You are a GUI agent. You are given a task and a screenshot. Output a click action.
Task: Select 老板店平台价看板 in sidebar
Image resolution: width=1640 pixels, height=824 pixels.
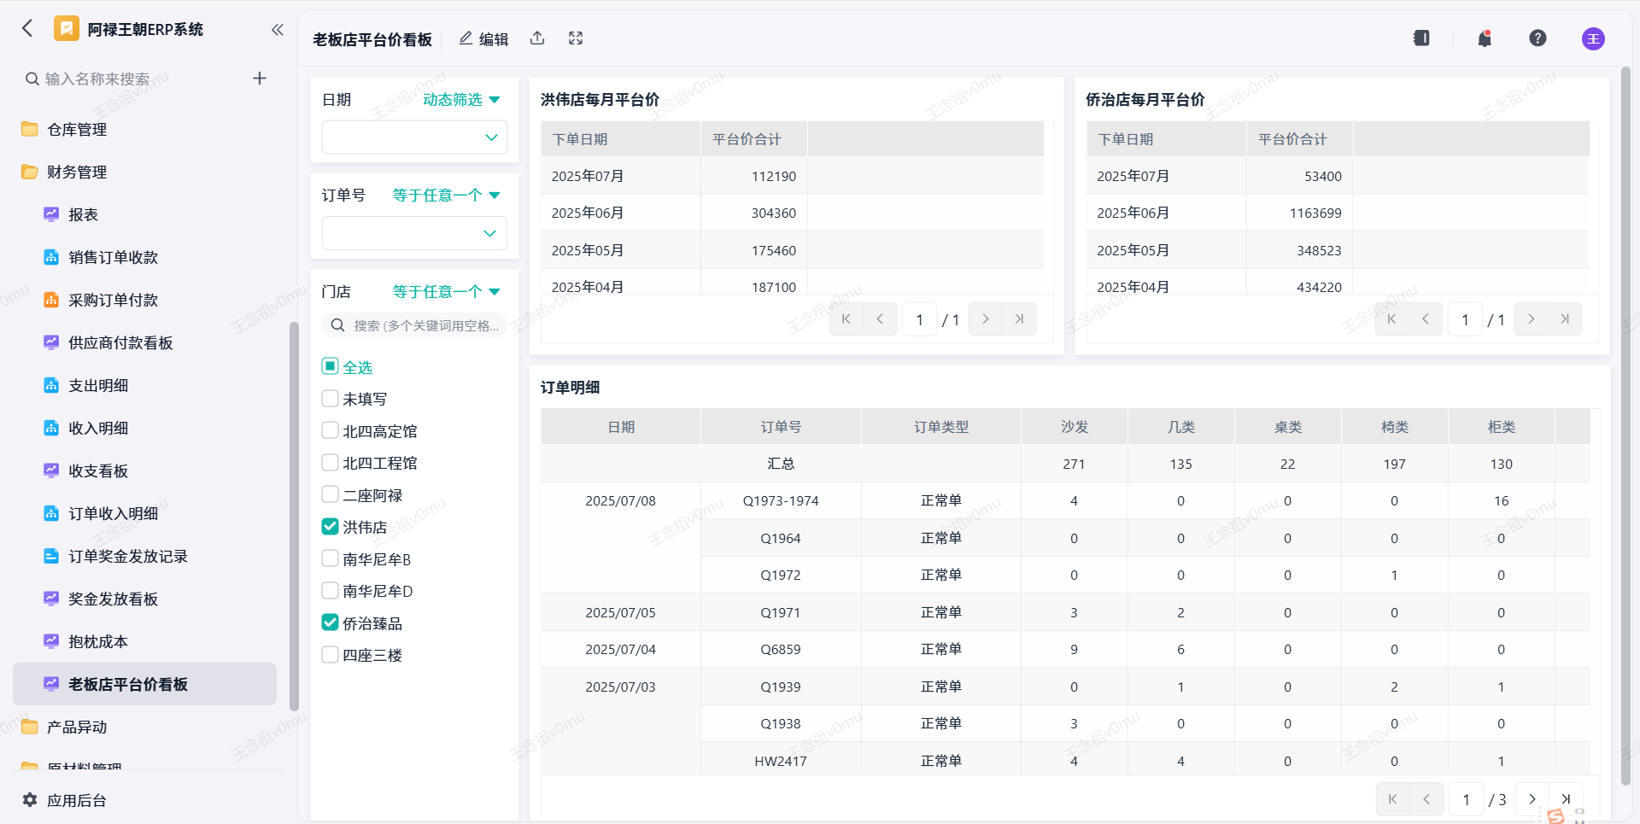[145, 684]
